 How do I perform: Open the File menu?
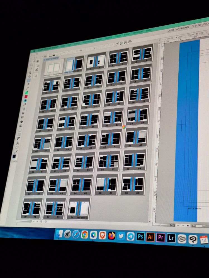[x=63, y=46]
